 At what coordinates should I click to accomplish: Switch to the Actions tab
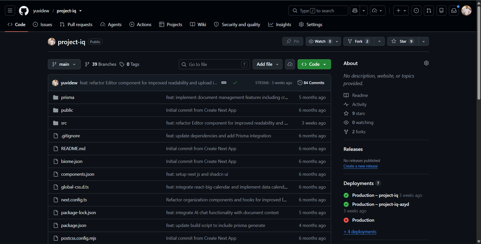140,24
